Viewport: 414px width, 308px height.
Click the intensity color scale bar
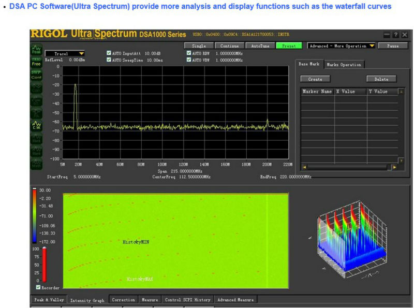click(x=35, y=215)
